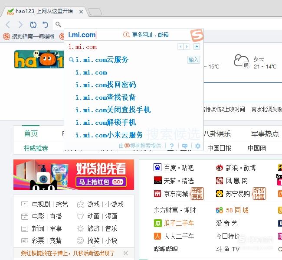Open news 烧红铁锭放在子弹上 headline
The width and height of the screenshot is (282, 260).
pos(68,253)
